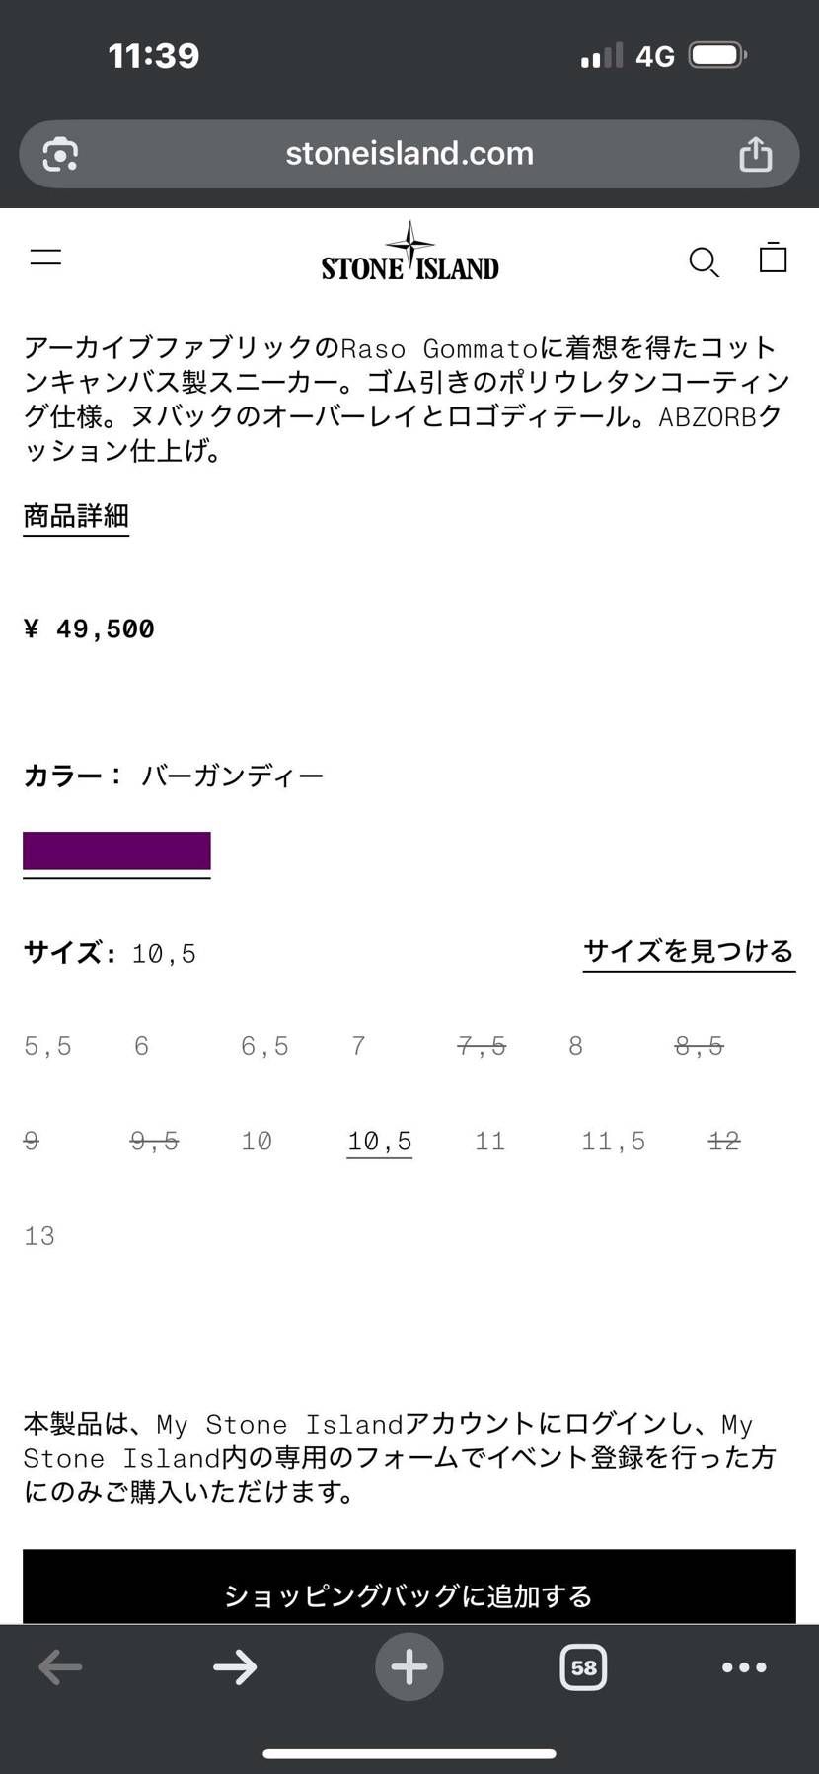Open the browser three-dot more menu

click(x=744, y=1667)
